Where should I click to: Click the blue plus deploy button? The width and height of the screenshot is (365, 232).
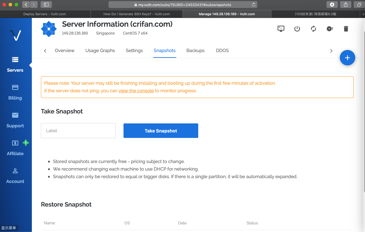click(347, 58)
